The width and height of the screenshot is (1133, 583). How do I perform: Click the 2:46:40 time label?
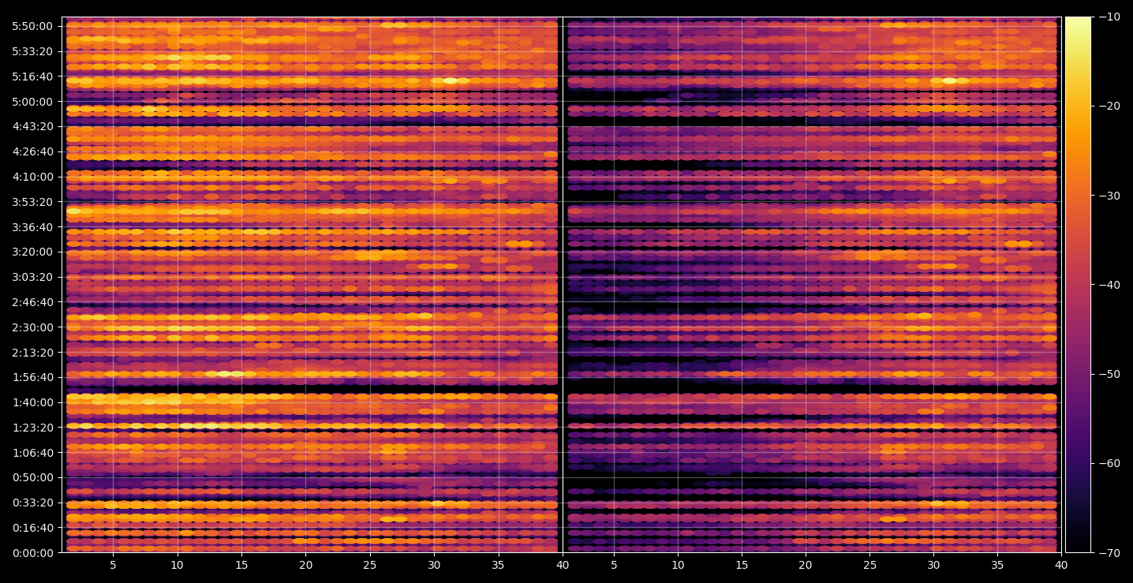(x=32, y=301)
